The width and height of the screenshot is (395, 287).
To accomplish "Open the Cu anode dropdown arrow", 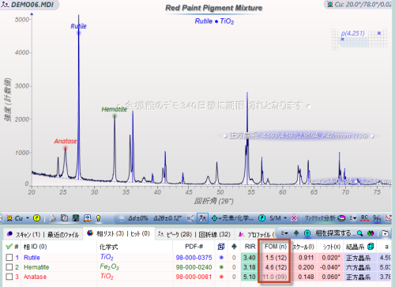I will [x=28, y=218].
